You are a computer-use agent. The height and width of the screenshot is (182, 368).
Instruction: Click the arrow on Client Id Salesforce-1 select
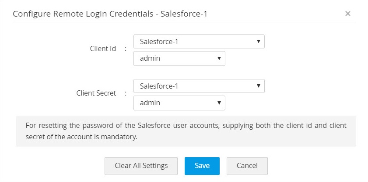tap(258, 42)
